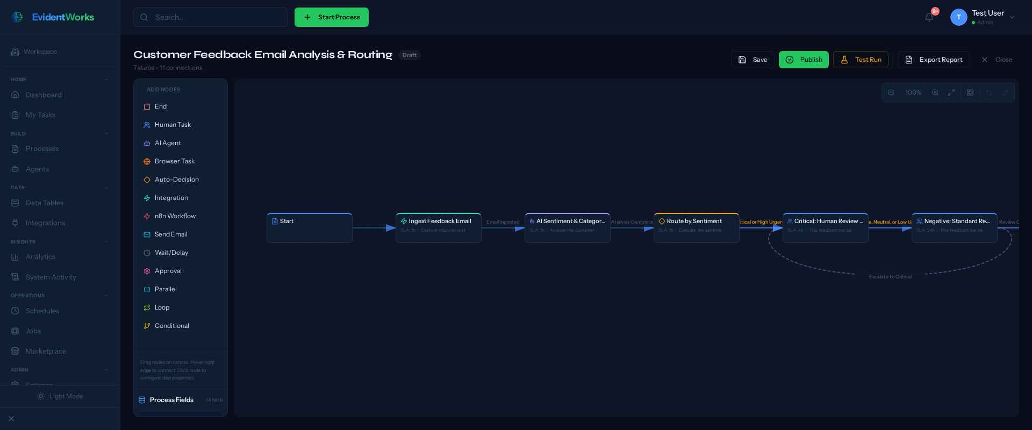The width and height of the screenshot is (1032, 430).
Task: Select the Critical: Human Review node
Action: (826, 228)
